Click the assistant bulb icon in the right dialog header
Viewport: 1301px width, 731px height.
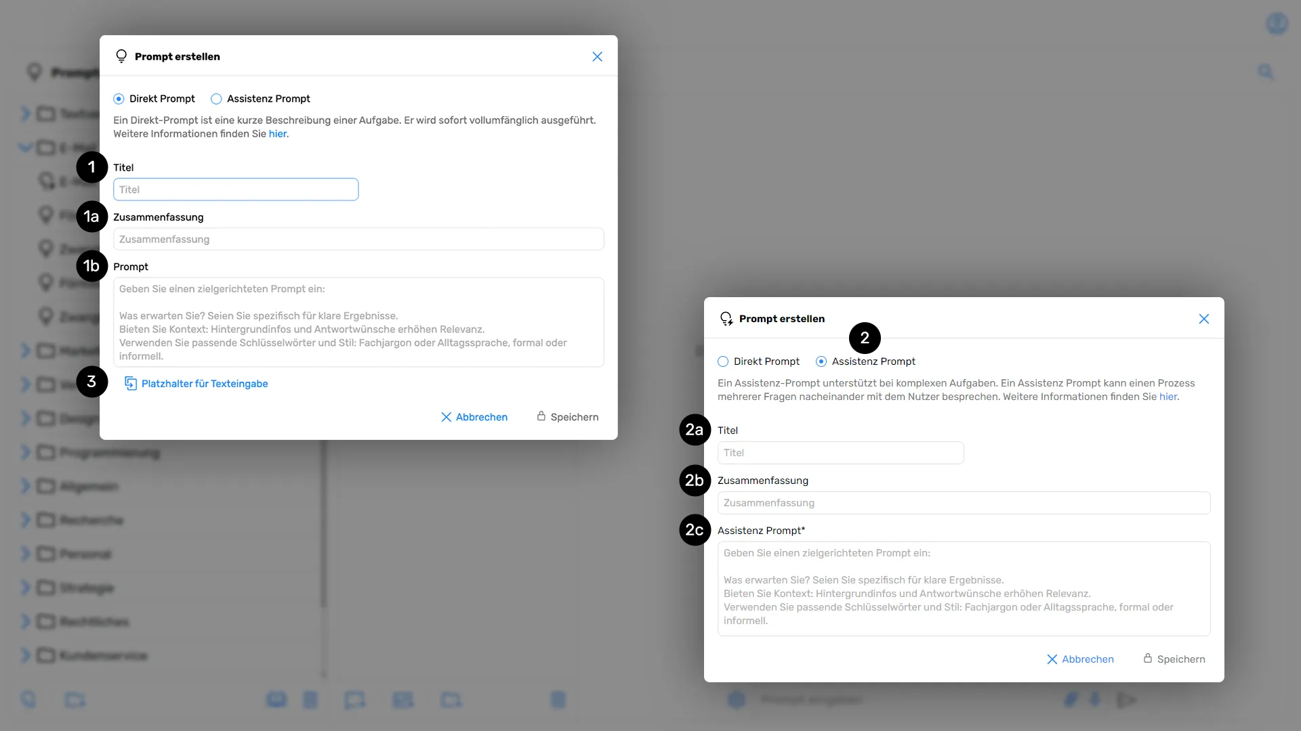pyautogui.click(x=726, y=319)
